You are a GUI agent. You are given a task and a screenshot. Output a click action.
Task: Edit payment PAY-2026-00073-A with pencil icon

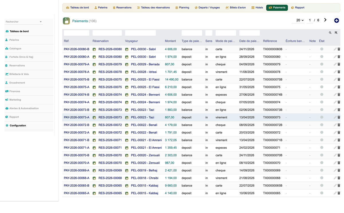coord(335,118)
